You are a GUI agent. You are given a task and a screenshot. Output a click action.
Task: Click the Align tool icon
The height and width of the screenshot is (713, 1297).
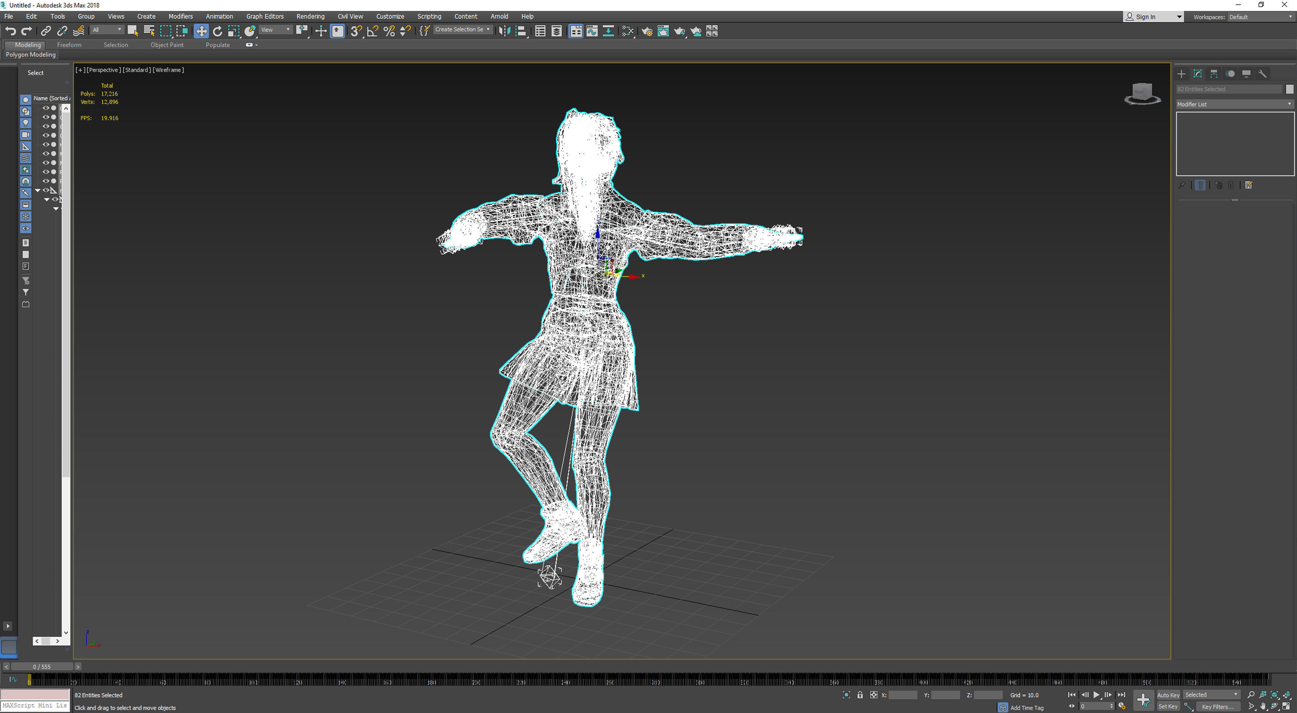[x=521, y=31]
